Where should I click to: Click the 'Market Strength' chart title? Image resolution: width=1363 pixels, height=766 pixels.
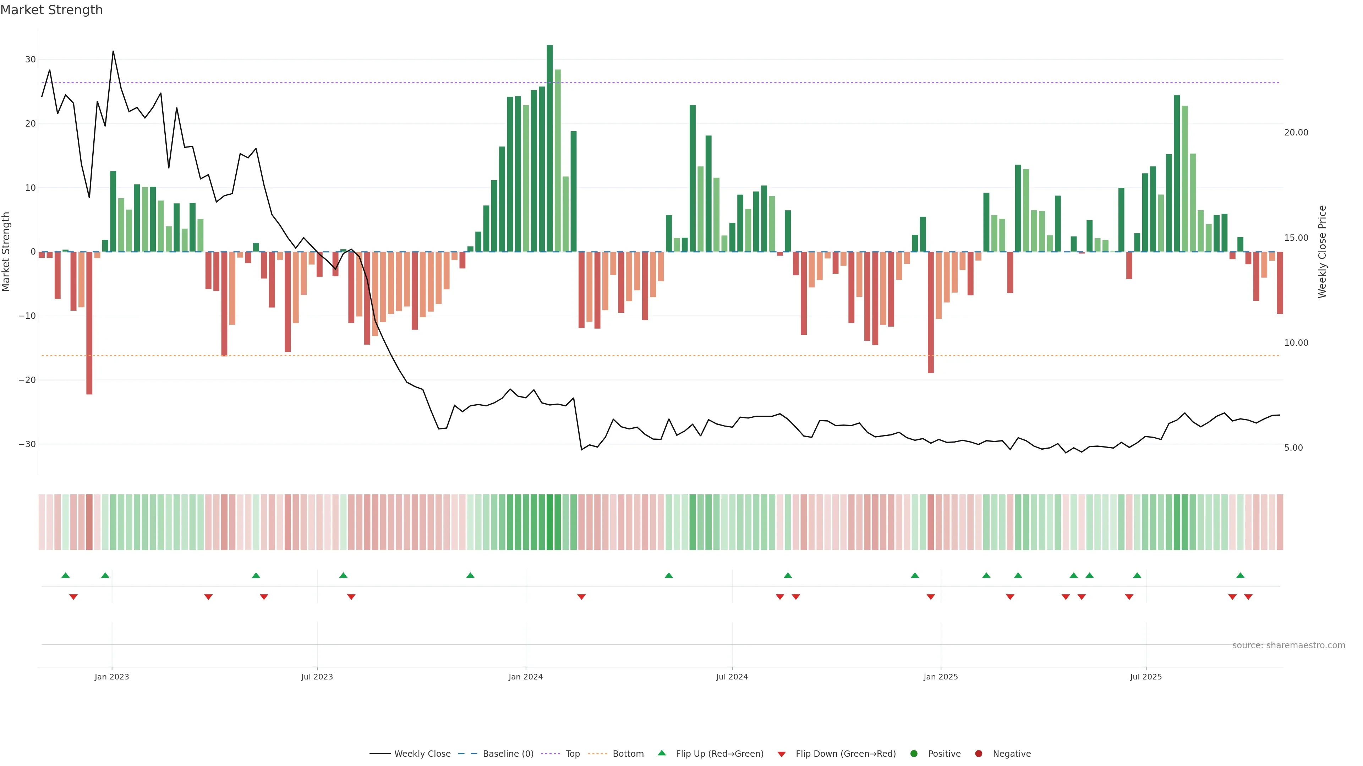point(51,10)
